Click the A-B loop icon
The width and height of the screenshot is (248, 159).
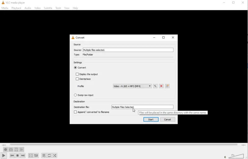(x=16, y=149)
